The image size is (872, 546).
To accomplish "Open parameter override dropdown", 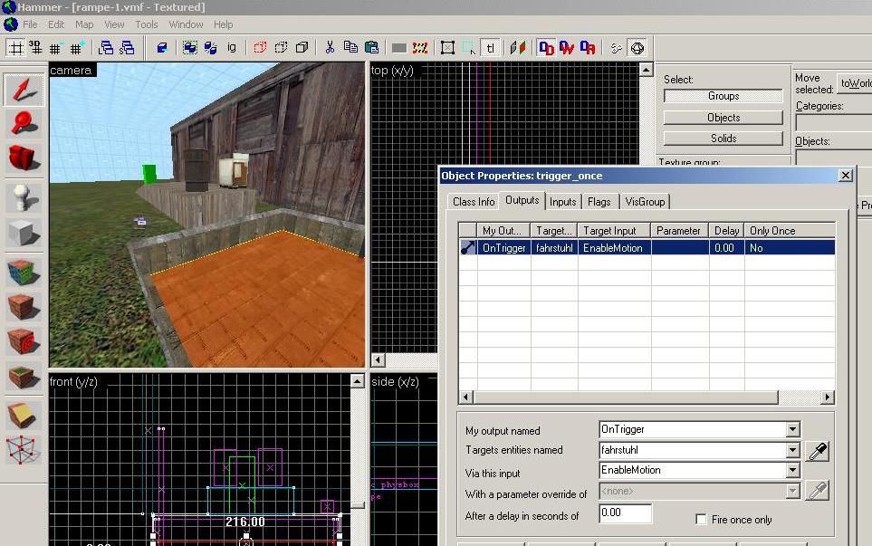I will pyautogui.click(x=792, y=491).
